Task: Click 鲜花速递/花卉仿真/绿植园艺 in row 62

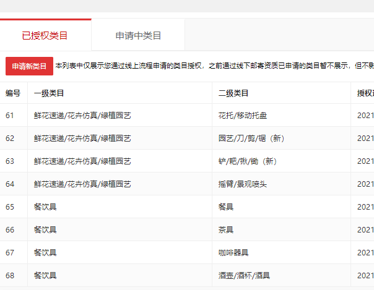Action: pos(82,139)
